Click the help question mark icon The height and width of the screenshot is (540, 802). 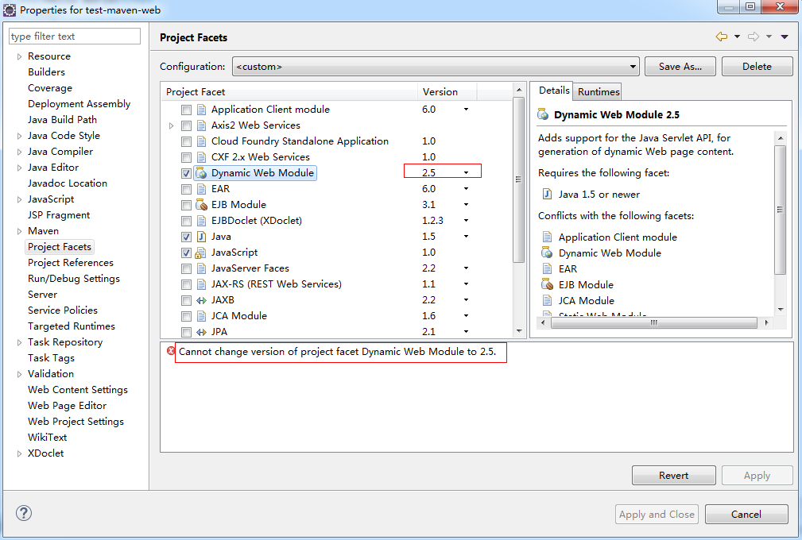pyautogui.click(x=24, y=513)
